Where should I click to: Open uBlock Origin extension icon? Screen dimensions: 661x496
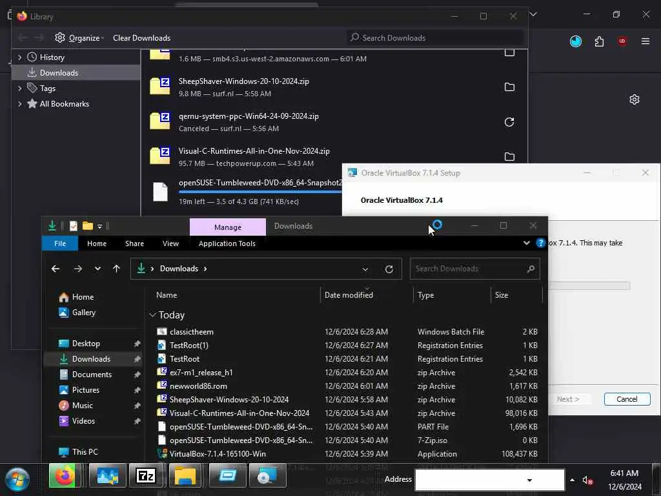pos(622,41)
